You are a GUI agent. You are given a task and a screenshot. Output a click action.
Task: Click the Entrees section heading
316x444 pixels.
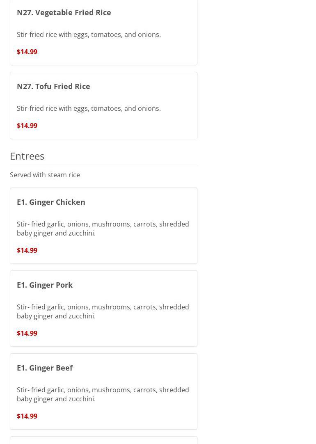click(27, 156)
